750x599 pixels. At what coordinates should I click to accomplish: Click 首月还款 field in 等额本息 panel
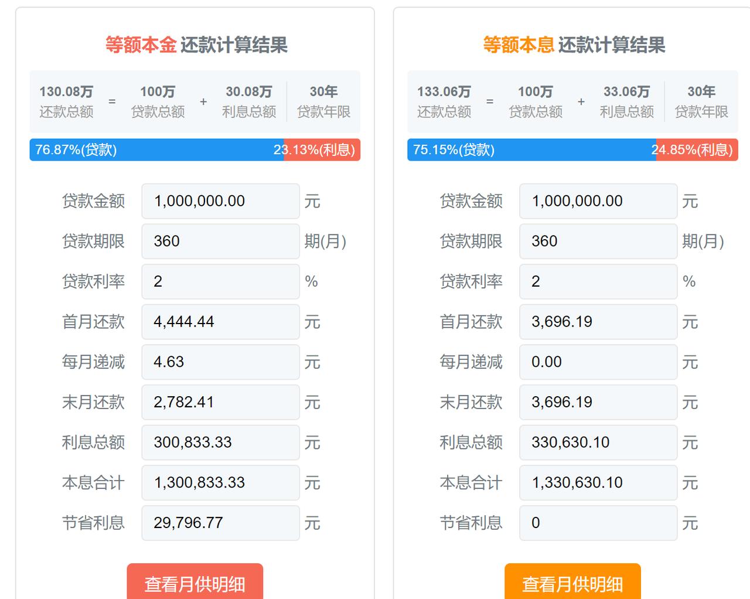coord(598,322)
